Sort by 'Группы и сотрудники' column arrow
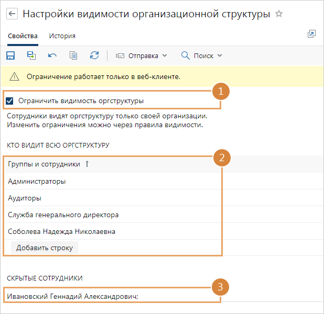This screenshot has height=314, width=324. click(x=87, y=164)
